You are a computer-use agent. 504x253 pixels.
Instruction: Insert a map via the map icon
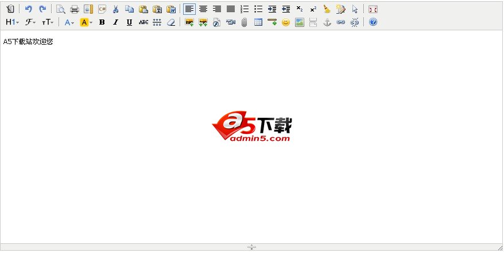pos(300,22)
